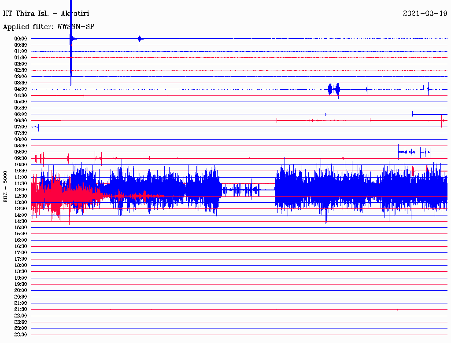Click the 01:00 time label
Image resolution: width=451 pixels, height=343 pixels.
(x=21, y=51)
